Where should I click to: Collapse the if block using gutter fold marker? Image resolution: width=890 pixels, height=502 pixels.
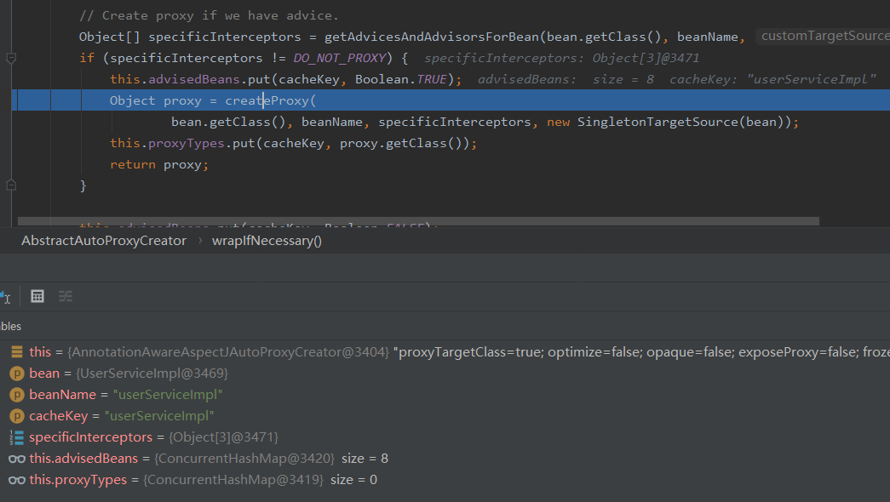pyautogui.click(x=11, y=58)
